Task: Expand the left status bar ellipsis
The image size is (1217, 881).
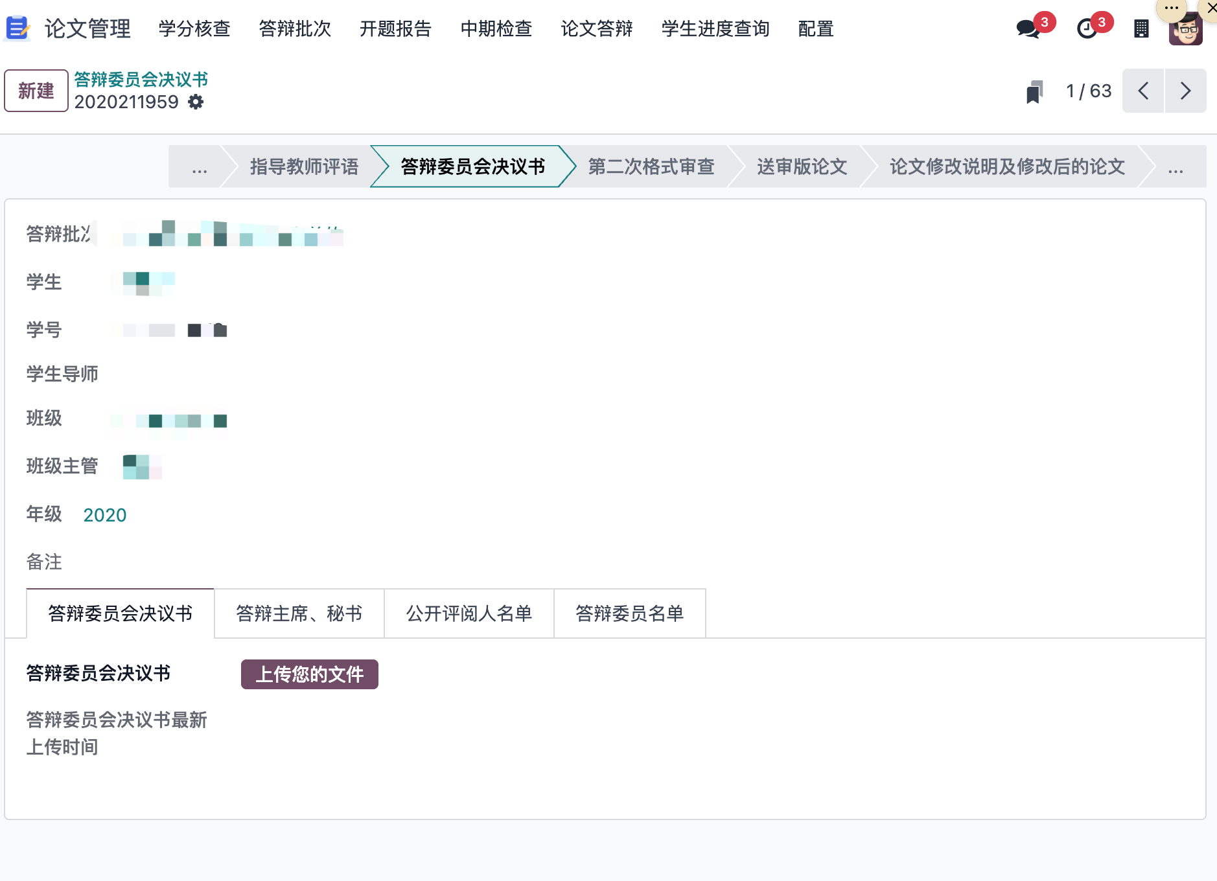Action: (199, 168)
